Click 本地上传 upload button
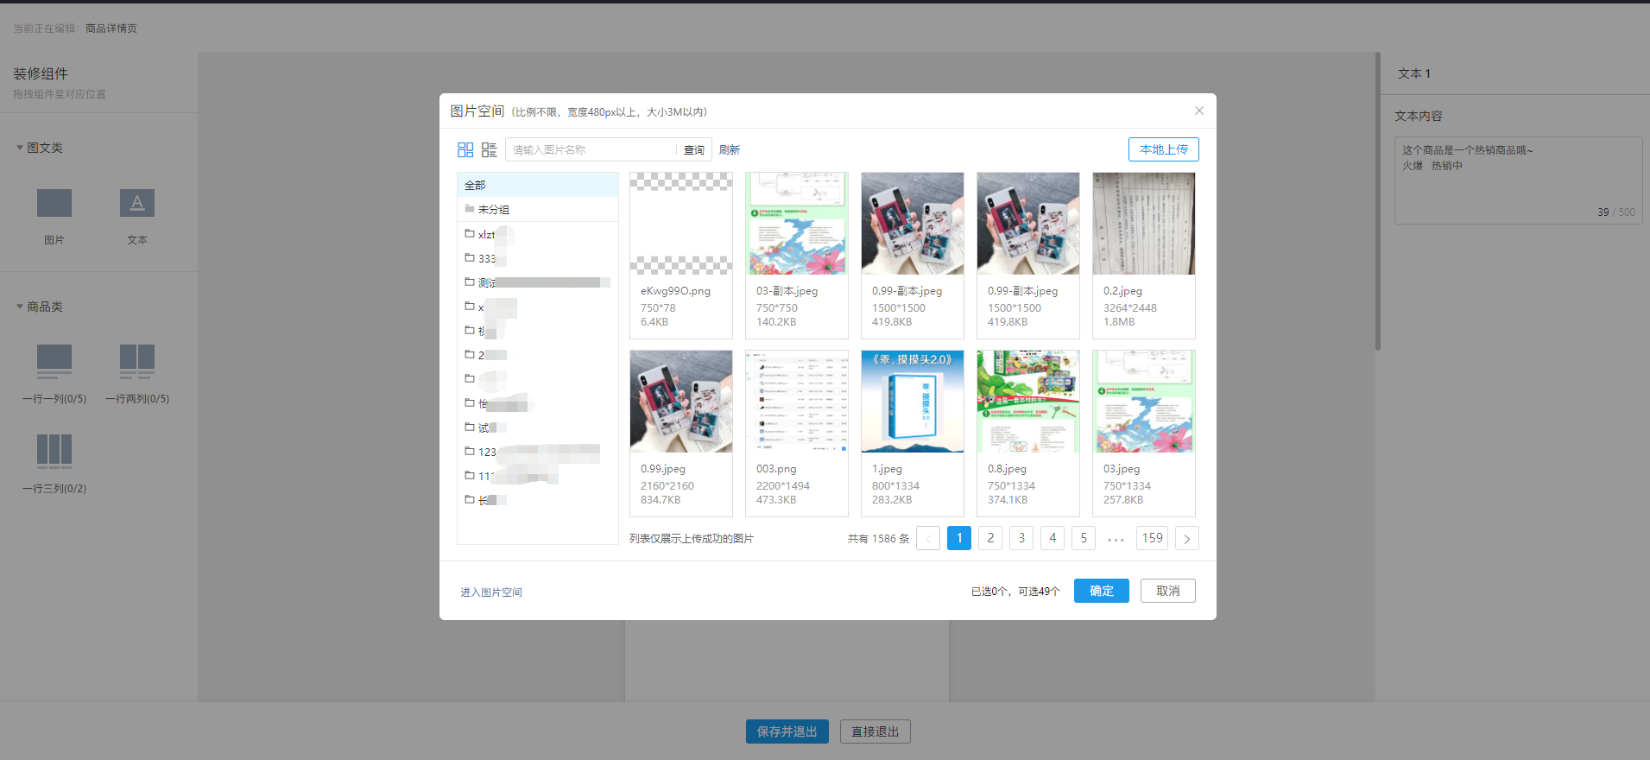The width and height of the screenshot is (1650, 760). pyautogui.click(x=1163, y=149)
